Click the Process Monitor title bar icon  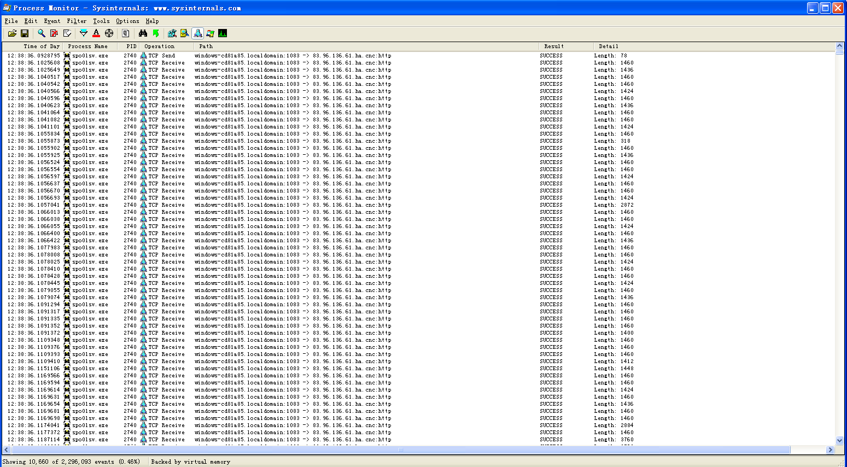click(x=7, y=8)
